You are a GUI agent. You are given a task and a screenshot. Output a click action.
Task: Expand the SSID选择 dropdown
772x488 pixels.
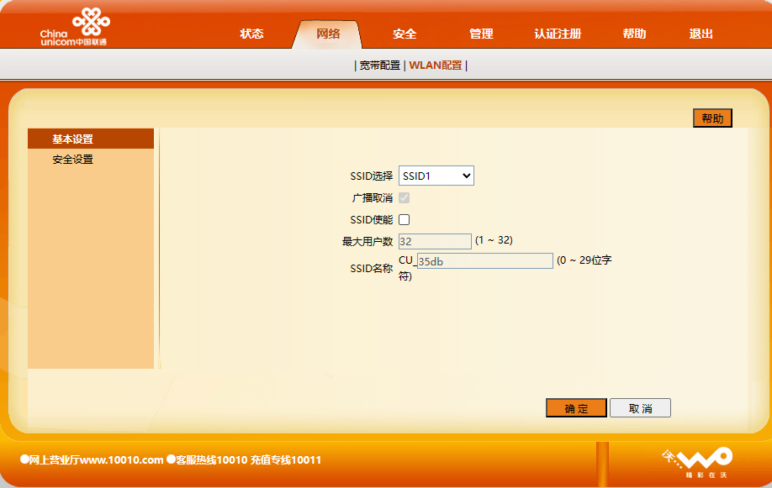[x=436, y=176]
